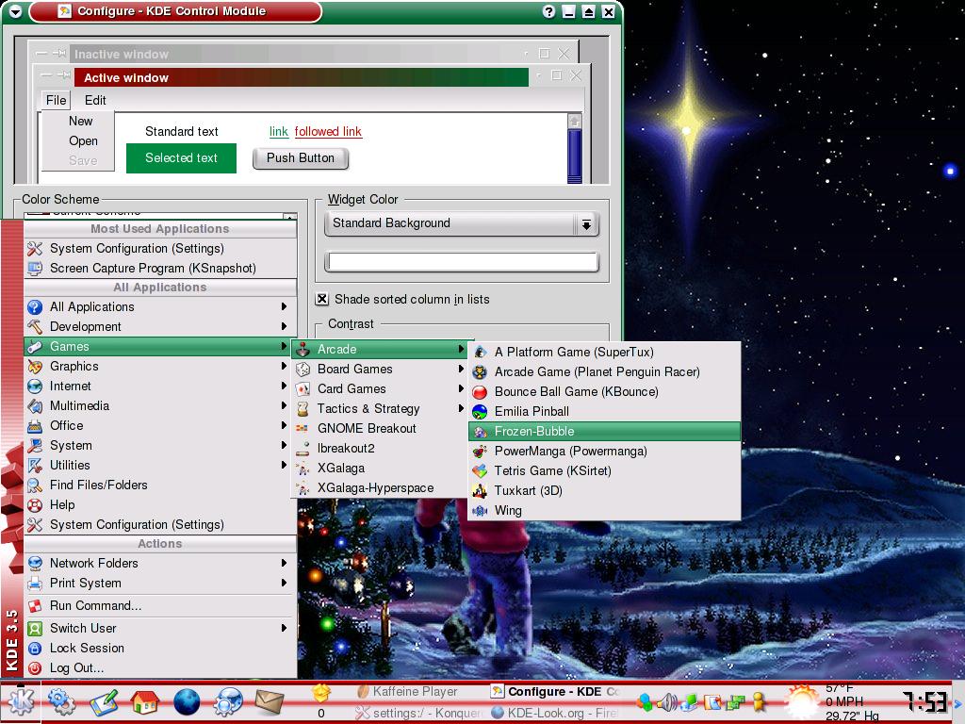
Task: Open the speaker volume tray icon
Action: (667, 701)
